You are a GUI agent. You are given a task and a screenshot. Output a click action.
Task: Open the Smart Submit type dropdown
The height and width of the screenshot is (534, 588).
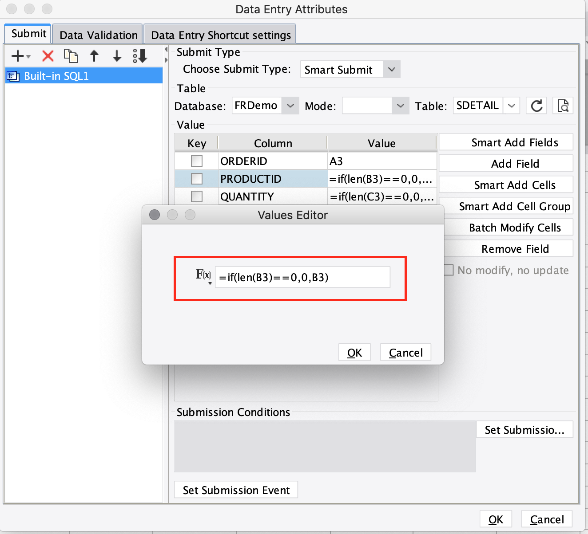391,69
